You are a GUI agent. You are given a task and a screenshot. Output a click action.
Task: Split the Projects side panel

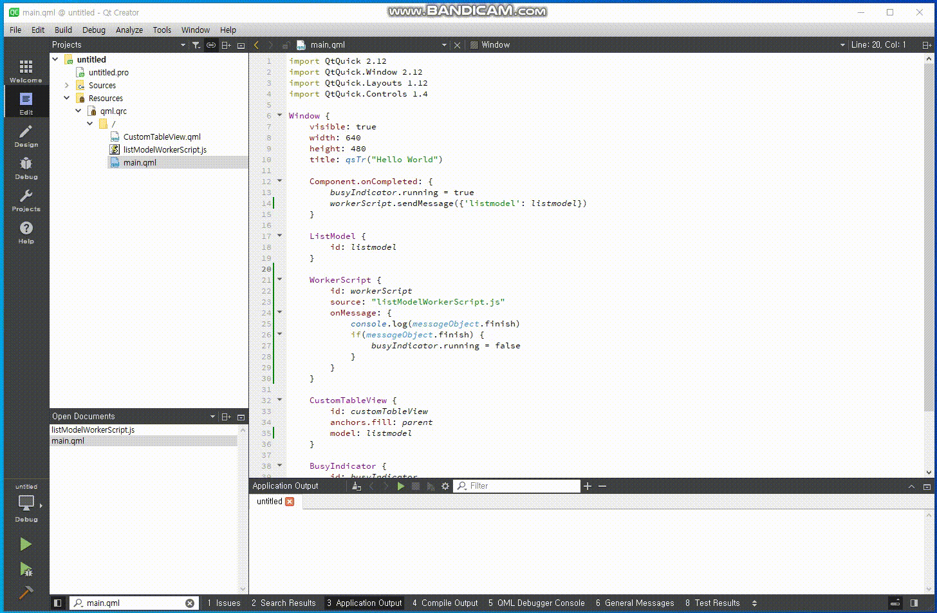226,45
